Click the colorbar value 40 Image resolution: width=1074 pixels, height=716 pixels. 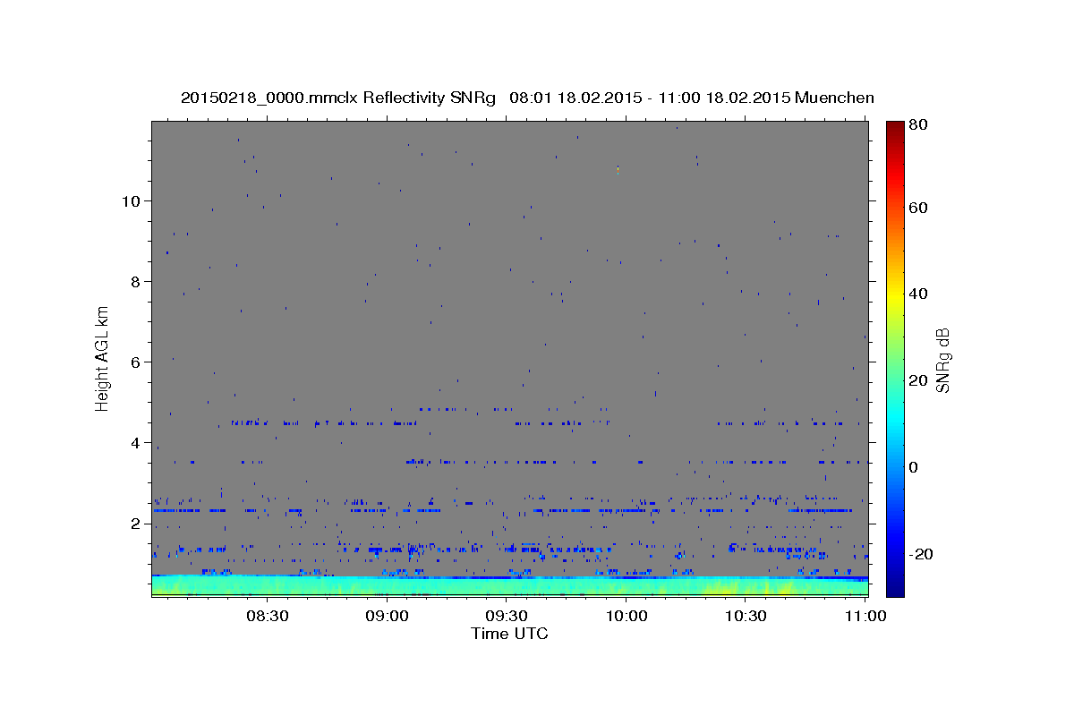[x=918, y=294]
